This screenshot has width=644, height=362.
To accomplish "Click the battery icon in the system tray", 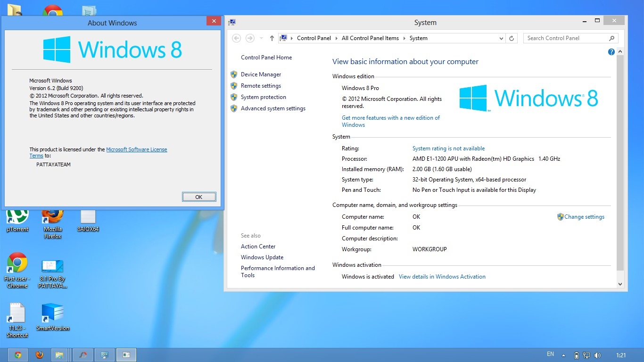I will click(576, 355).
